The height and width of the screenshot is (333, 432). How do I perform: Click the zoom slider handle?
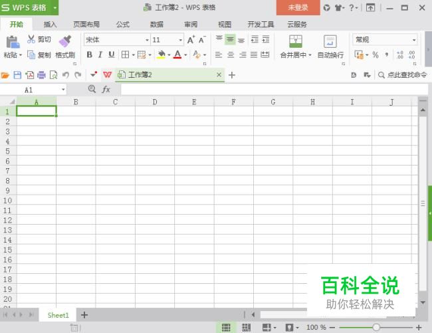tap(376, 327)
